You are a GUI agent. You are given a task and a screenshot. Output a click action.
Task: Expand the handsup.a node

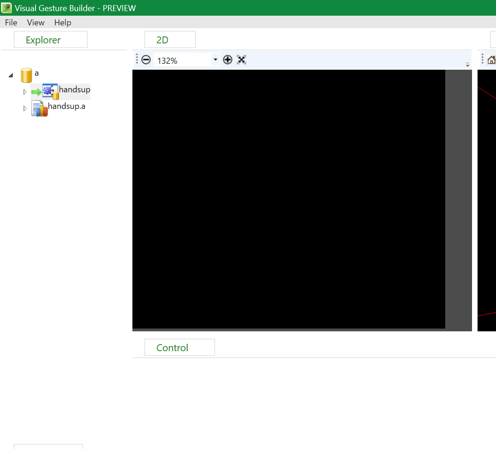25,108
